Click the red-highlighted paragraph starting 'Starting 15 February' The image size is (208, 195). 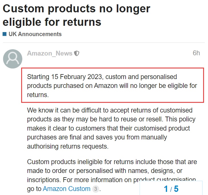(112, 86)
